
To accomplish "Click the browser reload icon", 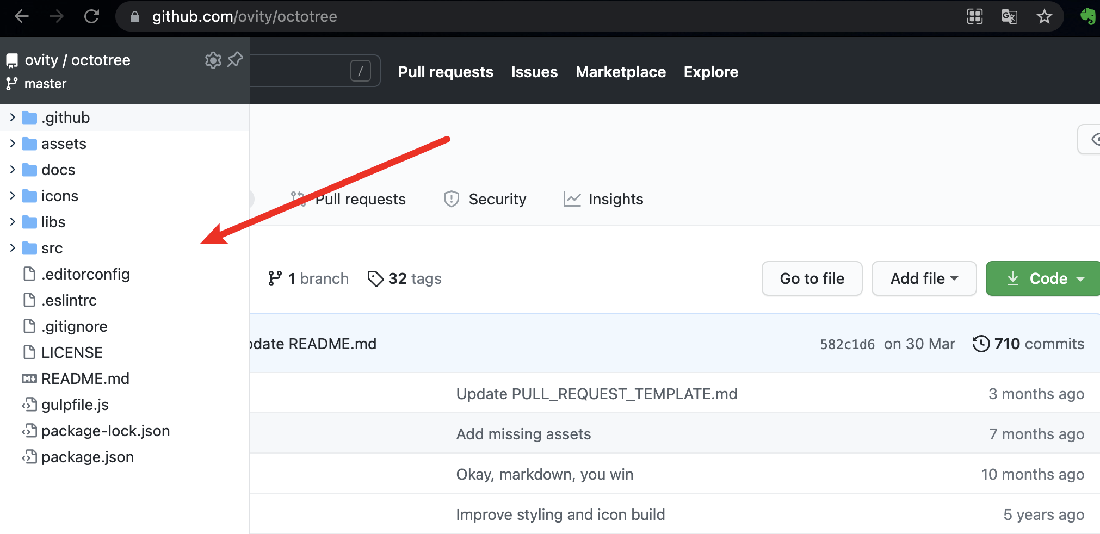I will click(x=91, y=16).
